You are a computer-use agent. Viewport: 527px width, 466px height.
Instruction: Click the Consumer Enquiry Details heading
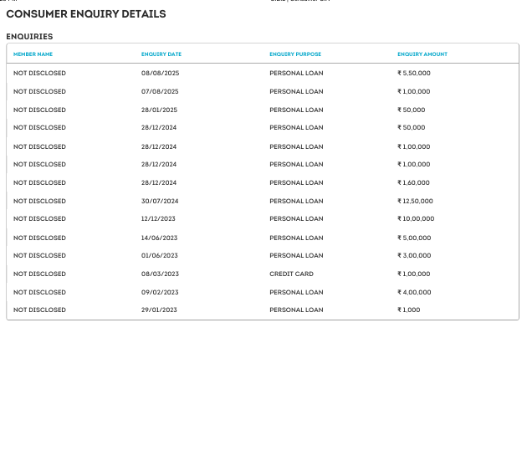86,14
